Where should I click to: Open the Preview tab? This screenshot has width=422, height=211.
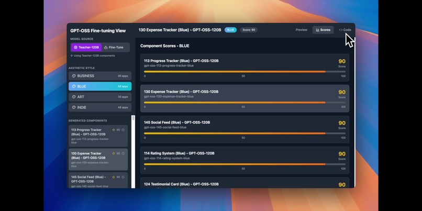[302, 30]
